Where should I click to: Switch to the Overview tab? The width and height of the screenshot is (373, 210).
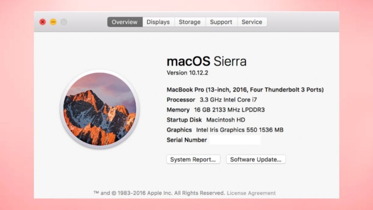(124, 22)
